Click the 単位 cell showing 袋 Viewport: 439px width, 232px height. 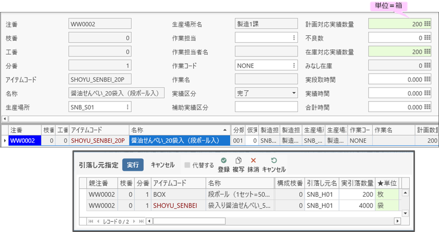coord(387,205)
